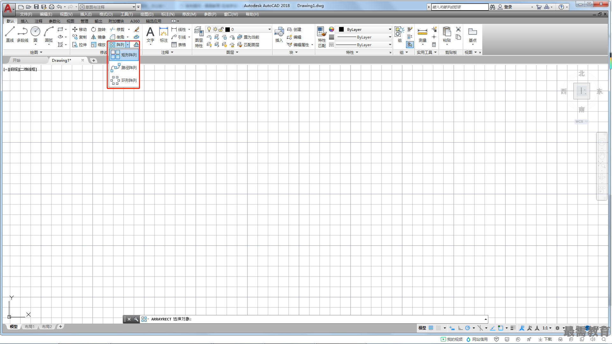
Task: Select the Dimension (标注) tool
Action: (164, 34)
